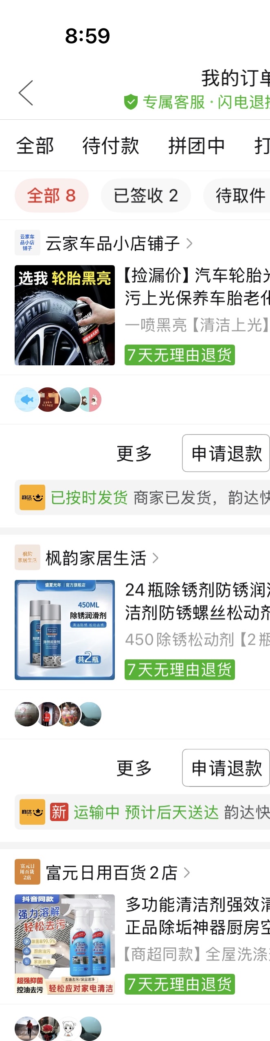270x1041 pixels.
Task: Open 云家车品小店铺子 shop logo icon
Action: pos(27,243)
